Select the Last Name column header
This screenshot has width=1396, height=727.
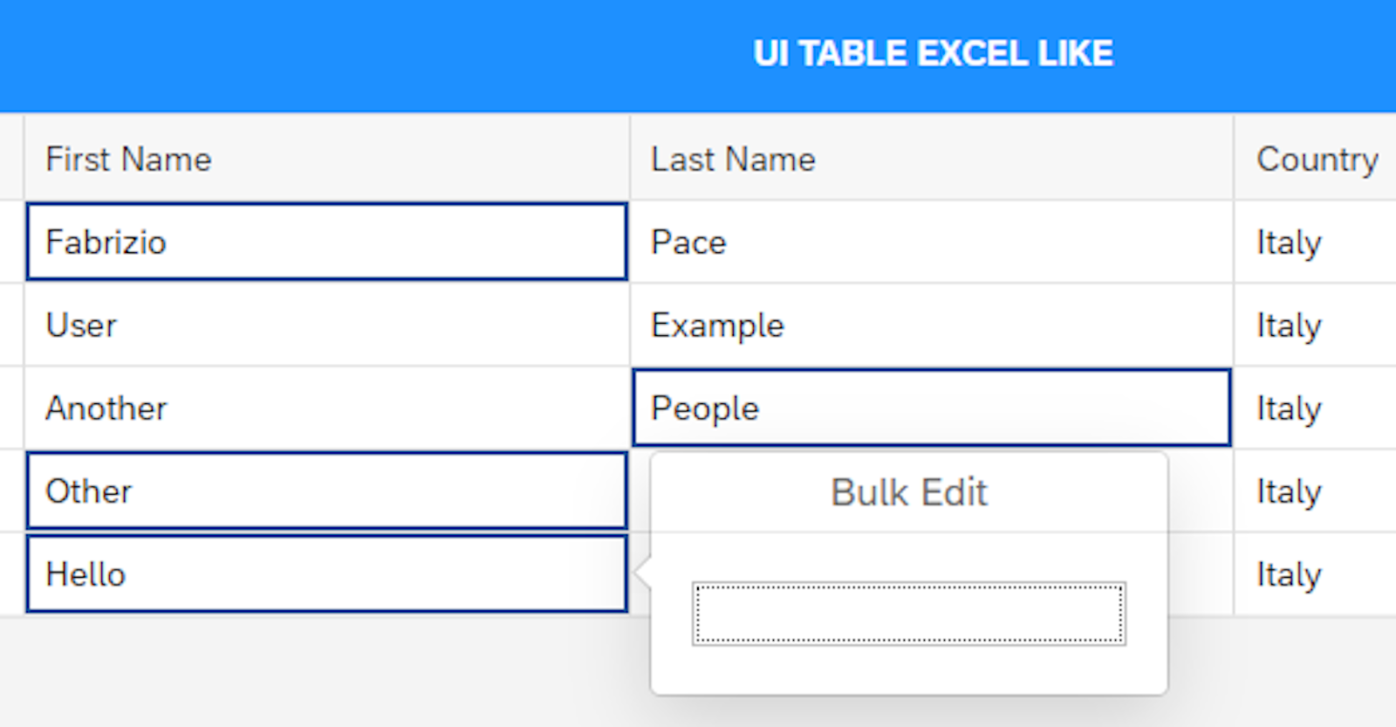pyautogui.click(x=931, y=159)
